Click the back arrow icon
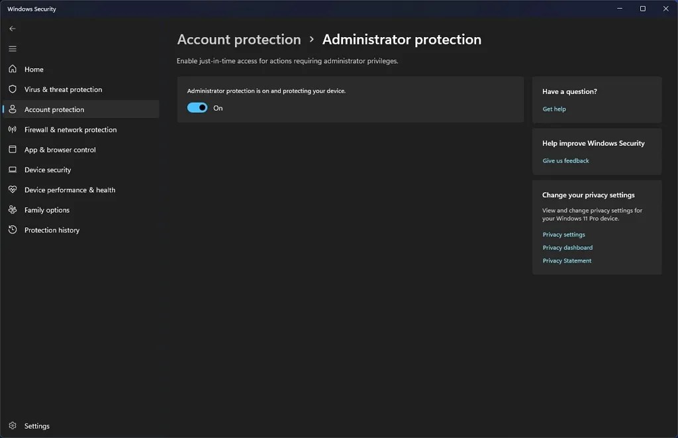678x438 pixels. (12, 28)
